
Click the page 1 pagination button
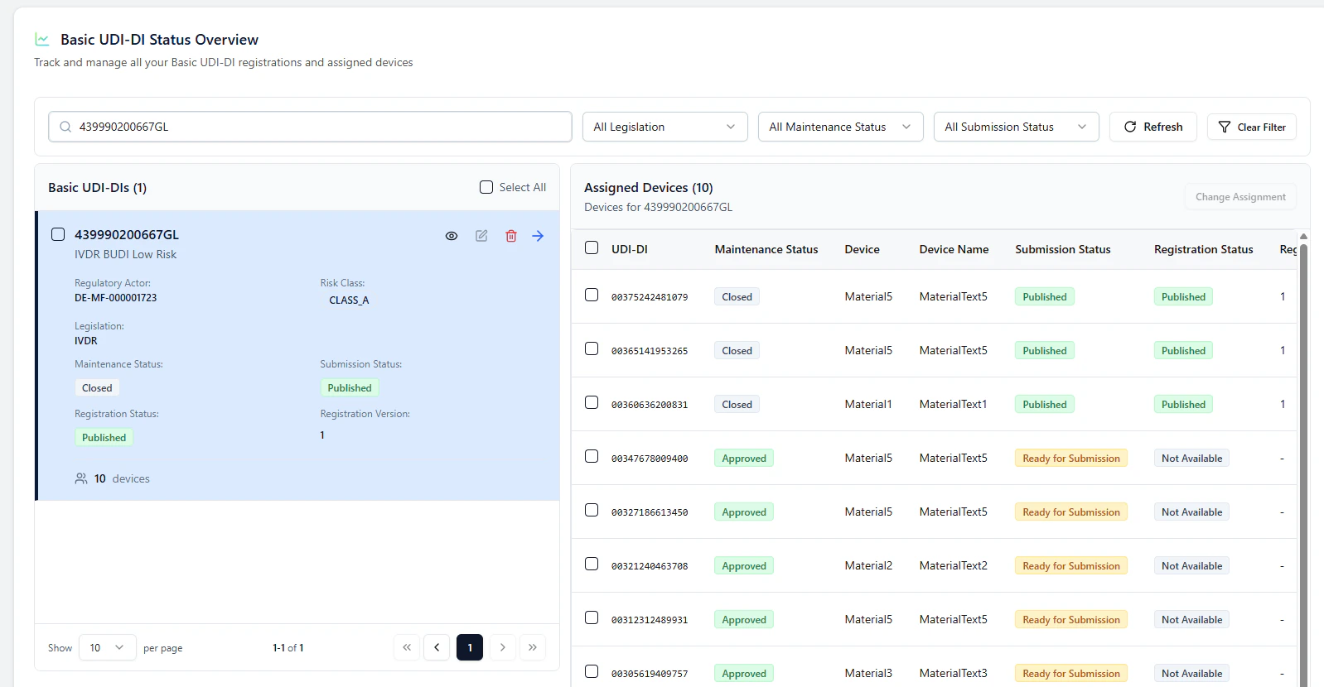[470, 647]
